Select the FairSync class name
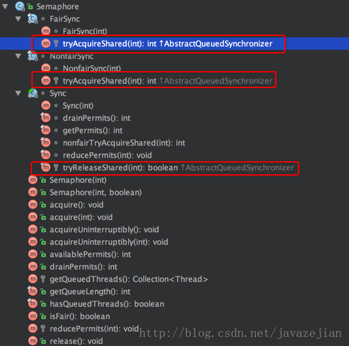This screenshot has width=349, height=346. click(x=65, y=19)
